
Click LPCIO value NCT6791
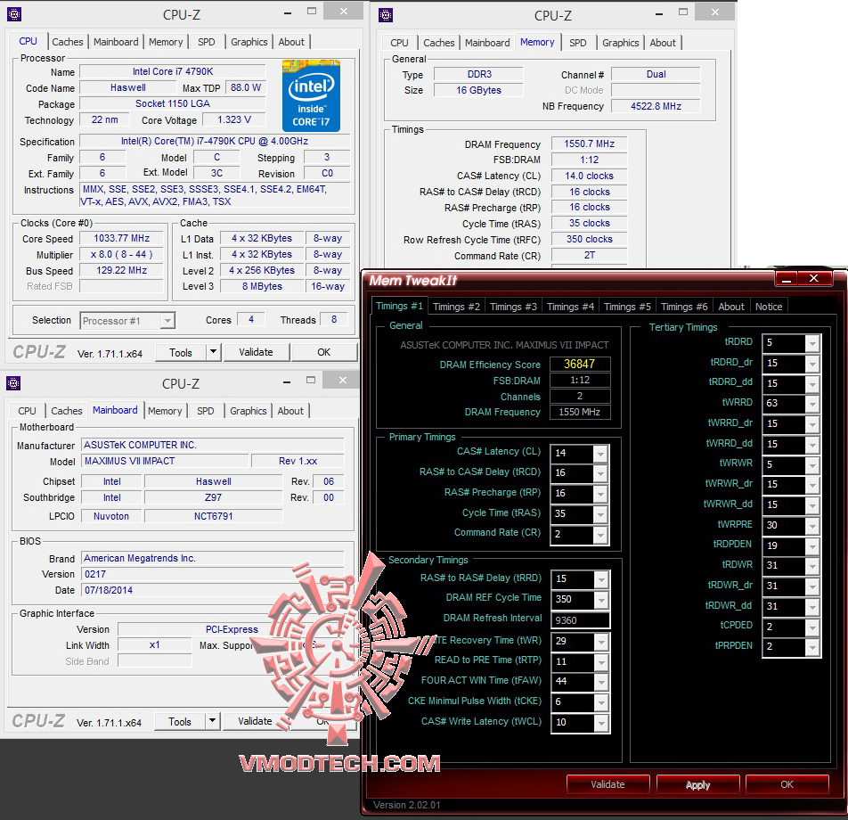[214, 516]
